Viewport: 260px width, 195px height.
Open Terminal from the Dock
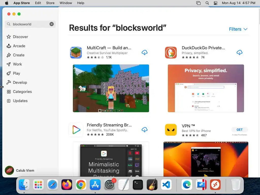pyautogui.click(x=138, y=185)
